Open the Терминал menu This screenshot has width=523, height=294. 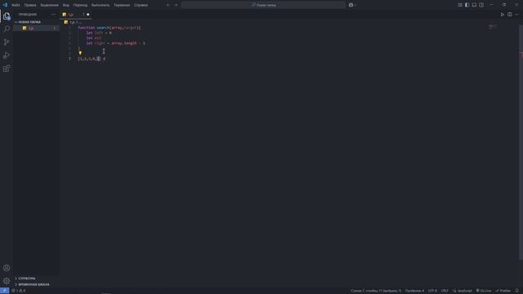pyautogui.click(x=122, y=5)
